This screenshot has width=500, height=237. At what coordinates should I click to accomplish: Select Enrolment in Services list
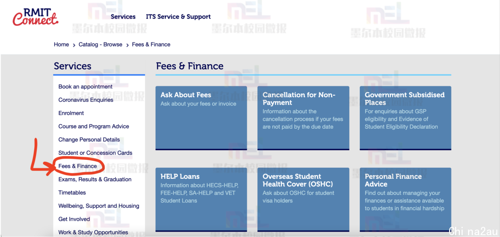click(x=71, y=113)
